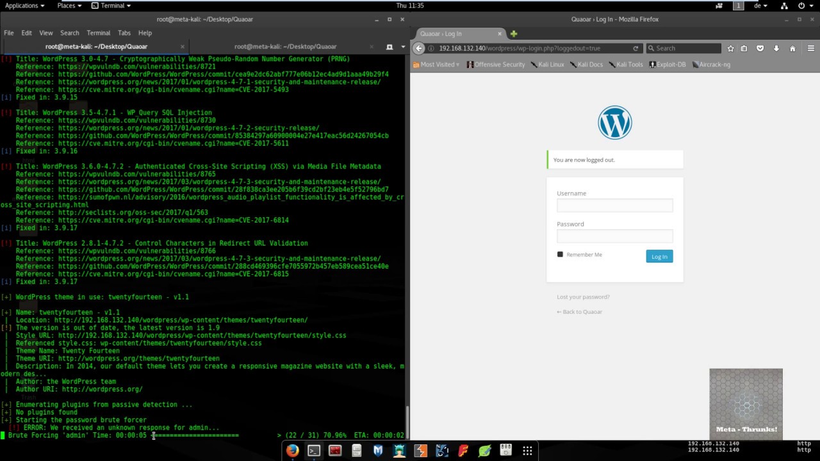
Task: Open the terminal Help menu
Action: [x=145, y=33]
